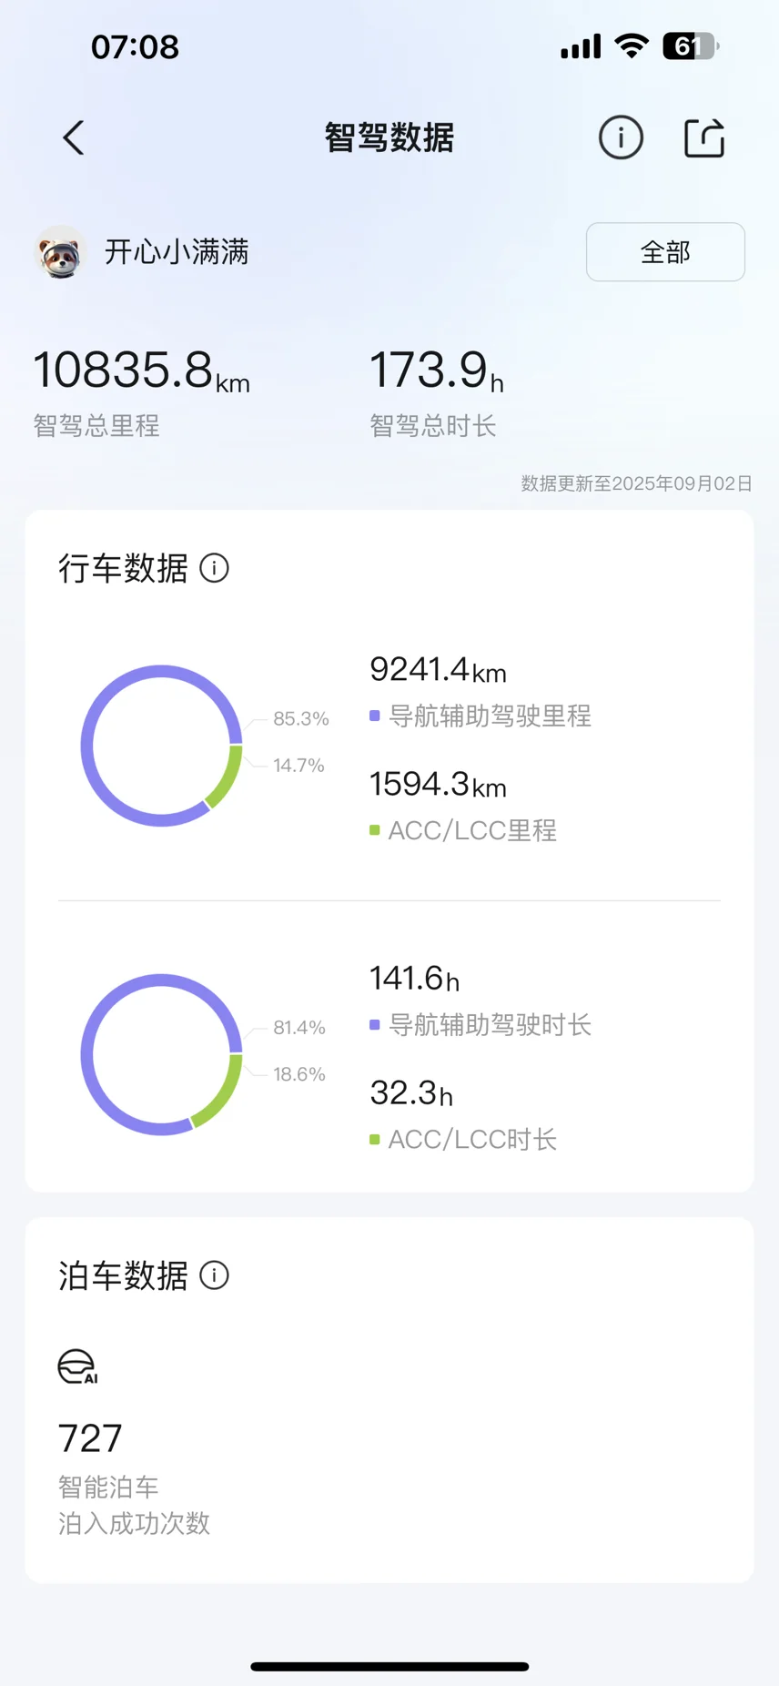Tap the mileage donut chart

162,746
